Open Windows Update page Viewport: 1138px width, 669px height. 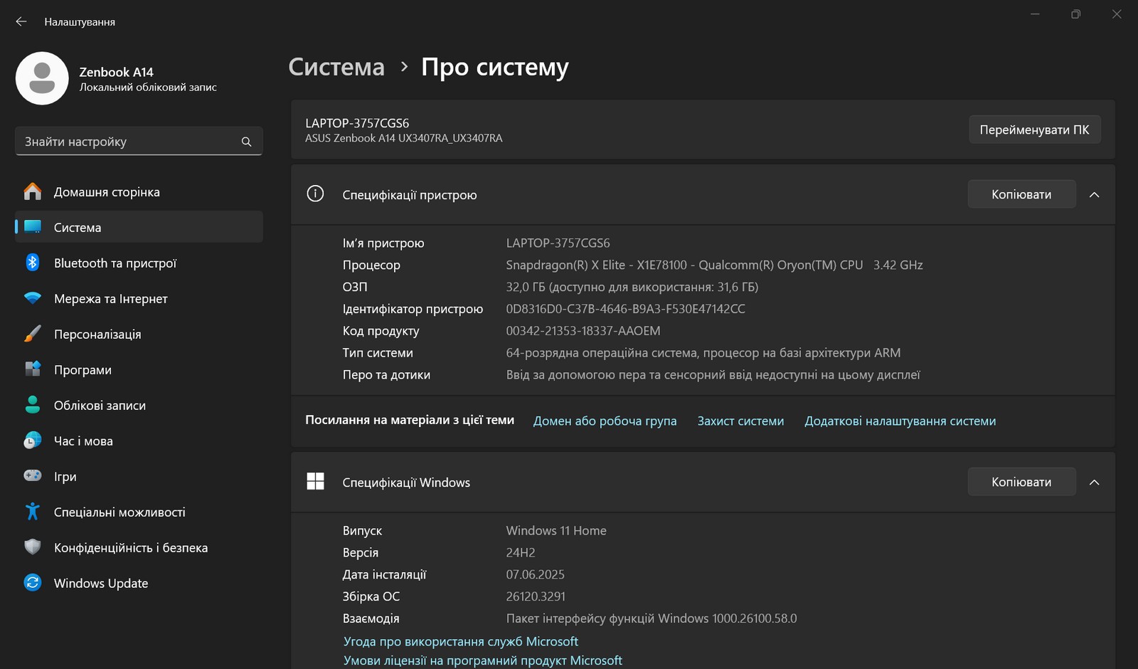pyautogui.click(x=139, y=583)
